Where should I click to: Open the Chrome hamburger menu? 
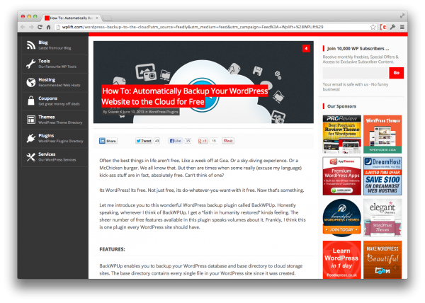tap(402, 27)
